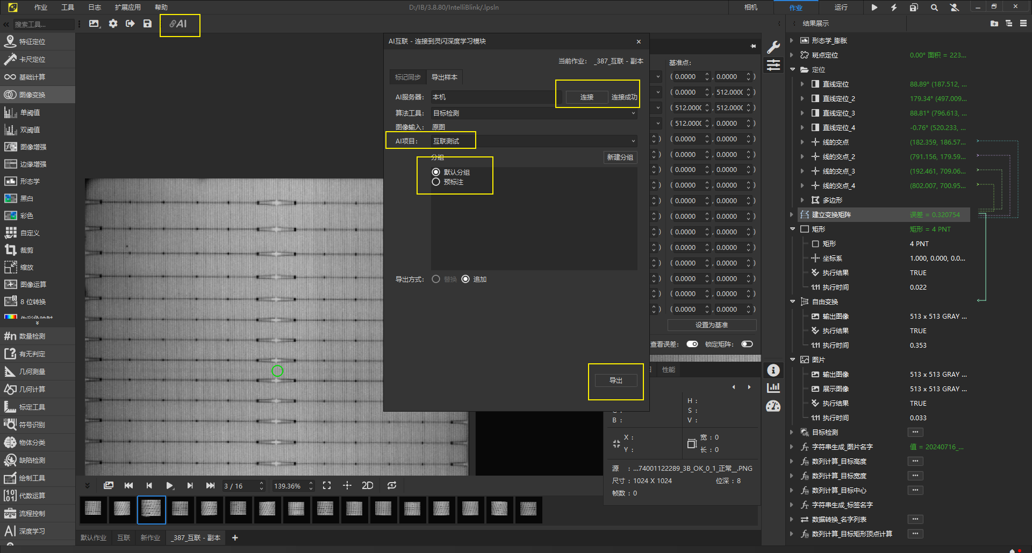Select the 裁剪 crop tool

click(x=26, y=250)
